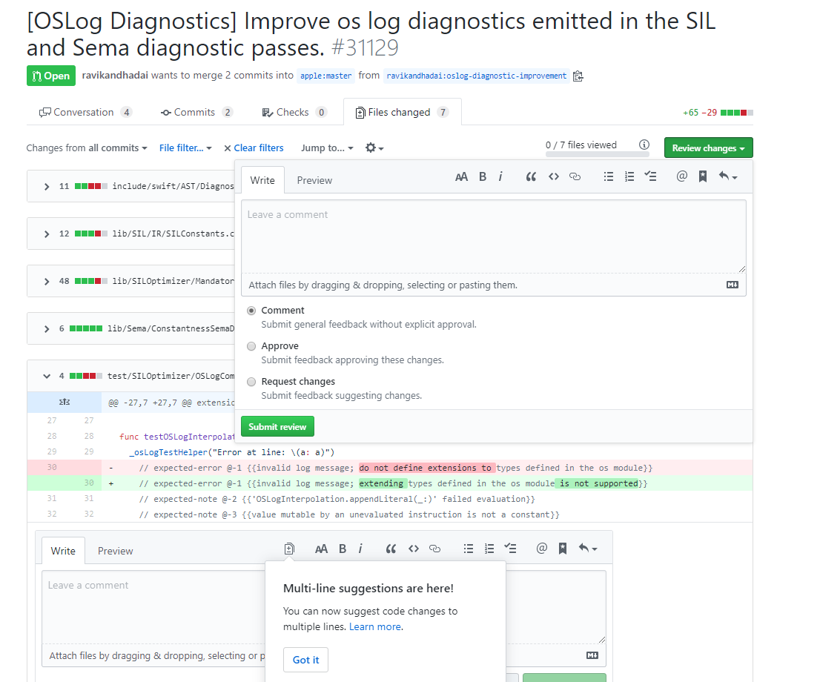Image resolution: width=820 pixels, height=682 pixels.
Task: Insert a quote in the review comment
Action: [531, 176]
